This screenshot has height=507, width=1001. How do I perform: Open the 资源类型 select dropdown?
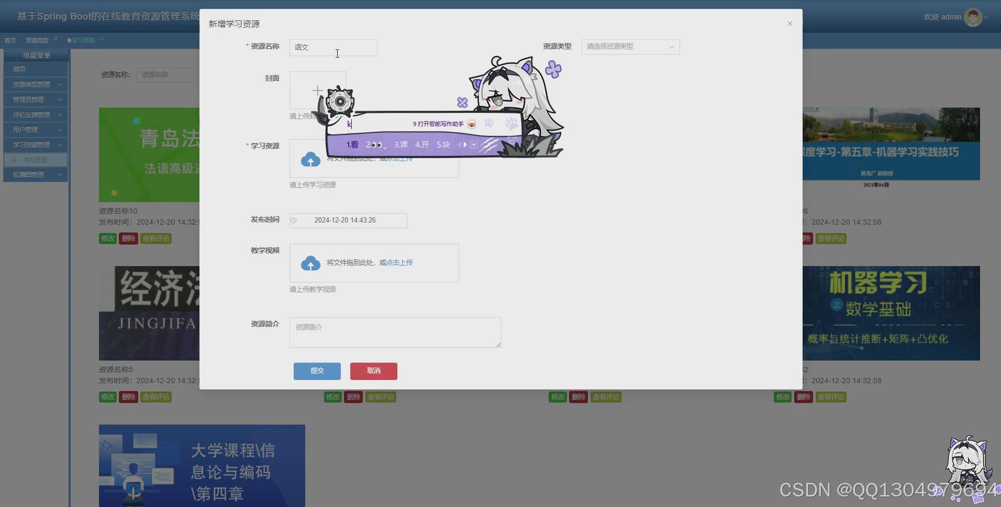(x=630, y=47)
